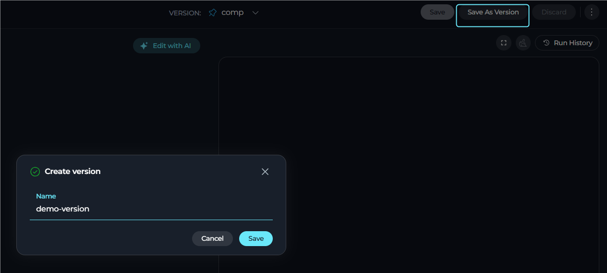Click the top bar Save button
The image size is (607, 273).
[437, 12]
